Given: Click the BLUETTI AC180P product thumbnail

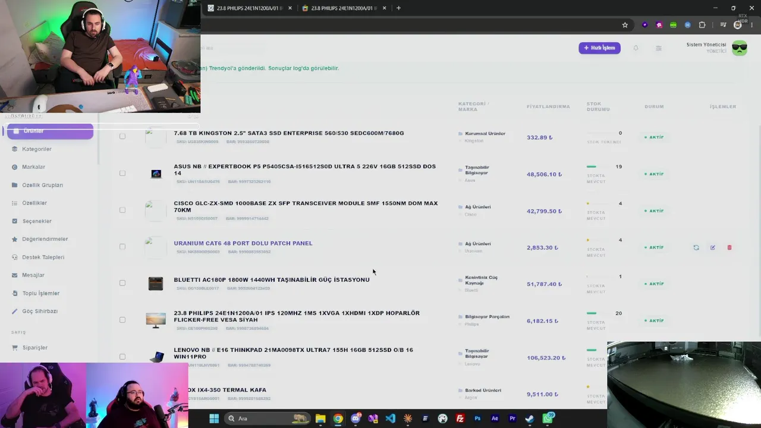Looking at the screenshot, I should [156, 283].
